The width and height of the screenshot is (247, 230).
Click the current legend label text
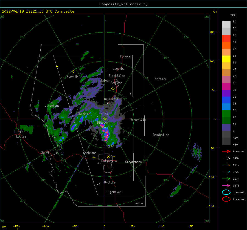pos(238,192)
